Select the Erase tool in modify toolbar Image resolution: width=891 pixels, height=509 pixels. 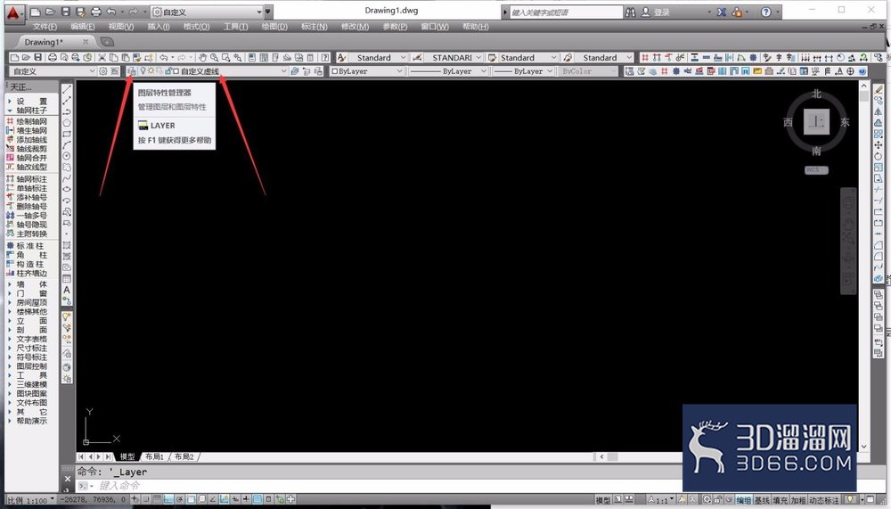tap(879, 89)
